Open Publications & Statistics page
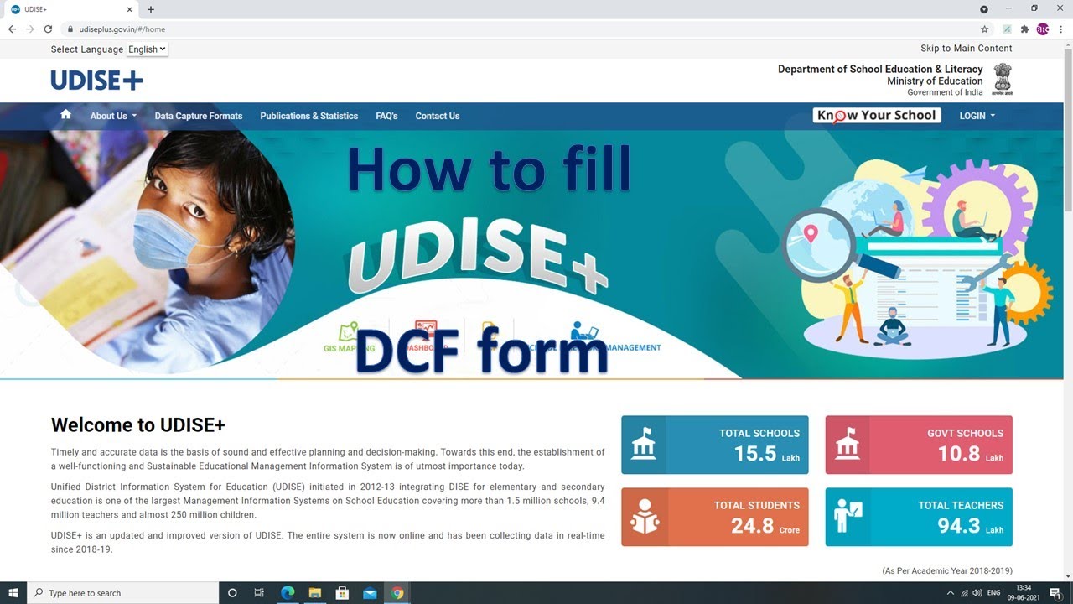 coord(308,116)
